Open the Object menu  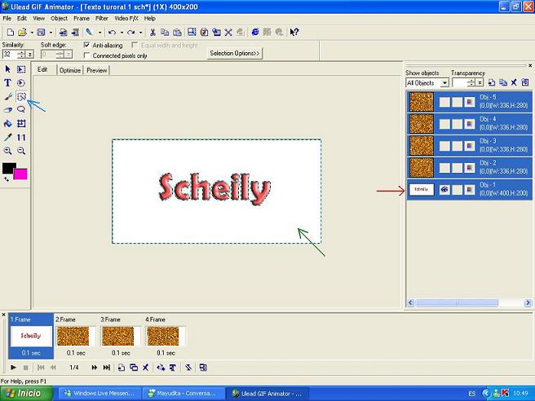[59, 19]
